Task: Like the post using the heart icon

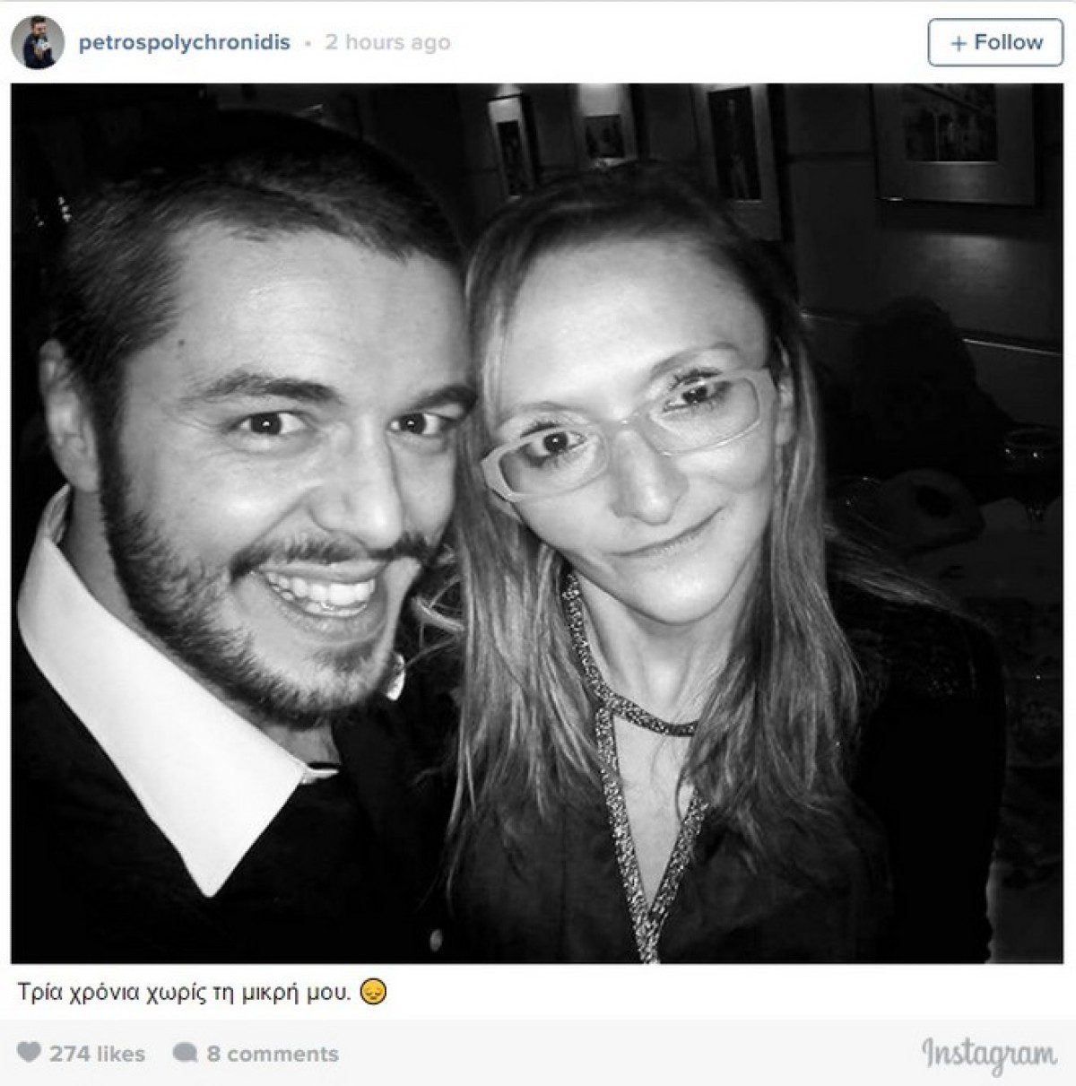Action: coord(29,1052)
